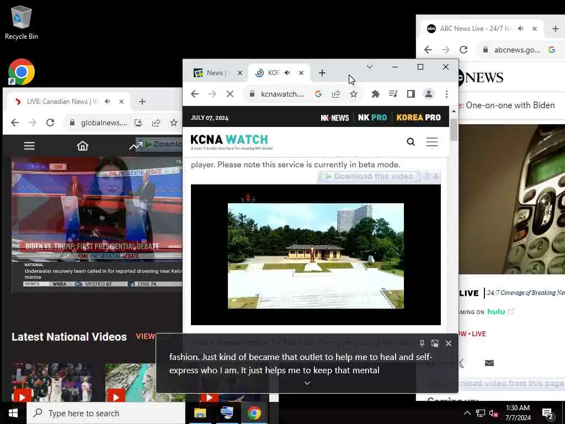Bookmark the Global News page star

(x=174, y=123)
